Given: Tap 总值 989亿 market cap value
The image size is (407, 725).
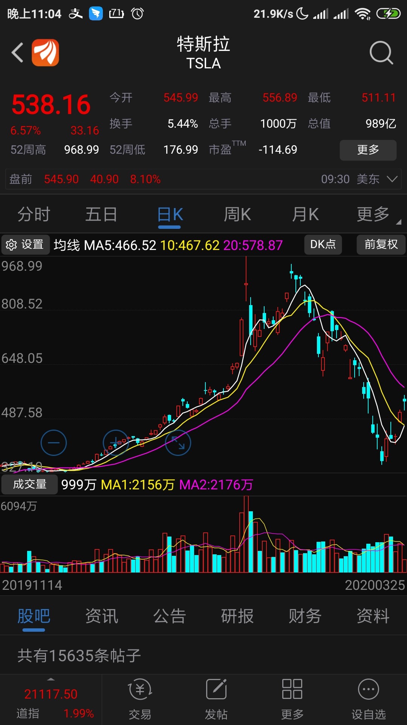Looking at the screenshot, I should (x=381, y=124).
